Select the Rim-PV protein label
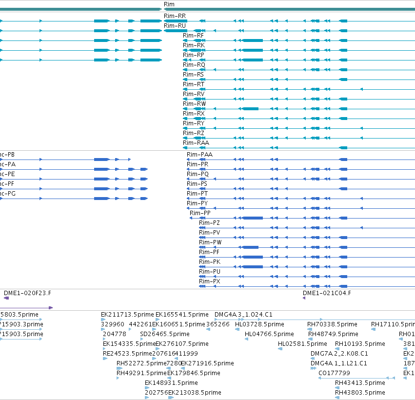This screenshot has height=400, width=415. coord(210,233)
